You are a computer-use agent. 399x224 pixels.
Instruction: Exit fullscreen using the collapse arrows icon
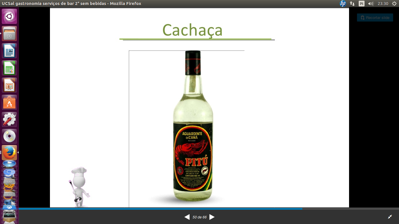tap(390, 217)
